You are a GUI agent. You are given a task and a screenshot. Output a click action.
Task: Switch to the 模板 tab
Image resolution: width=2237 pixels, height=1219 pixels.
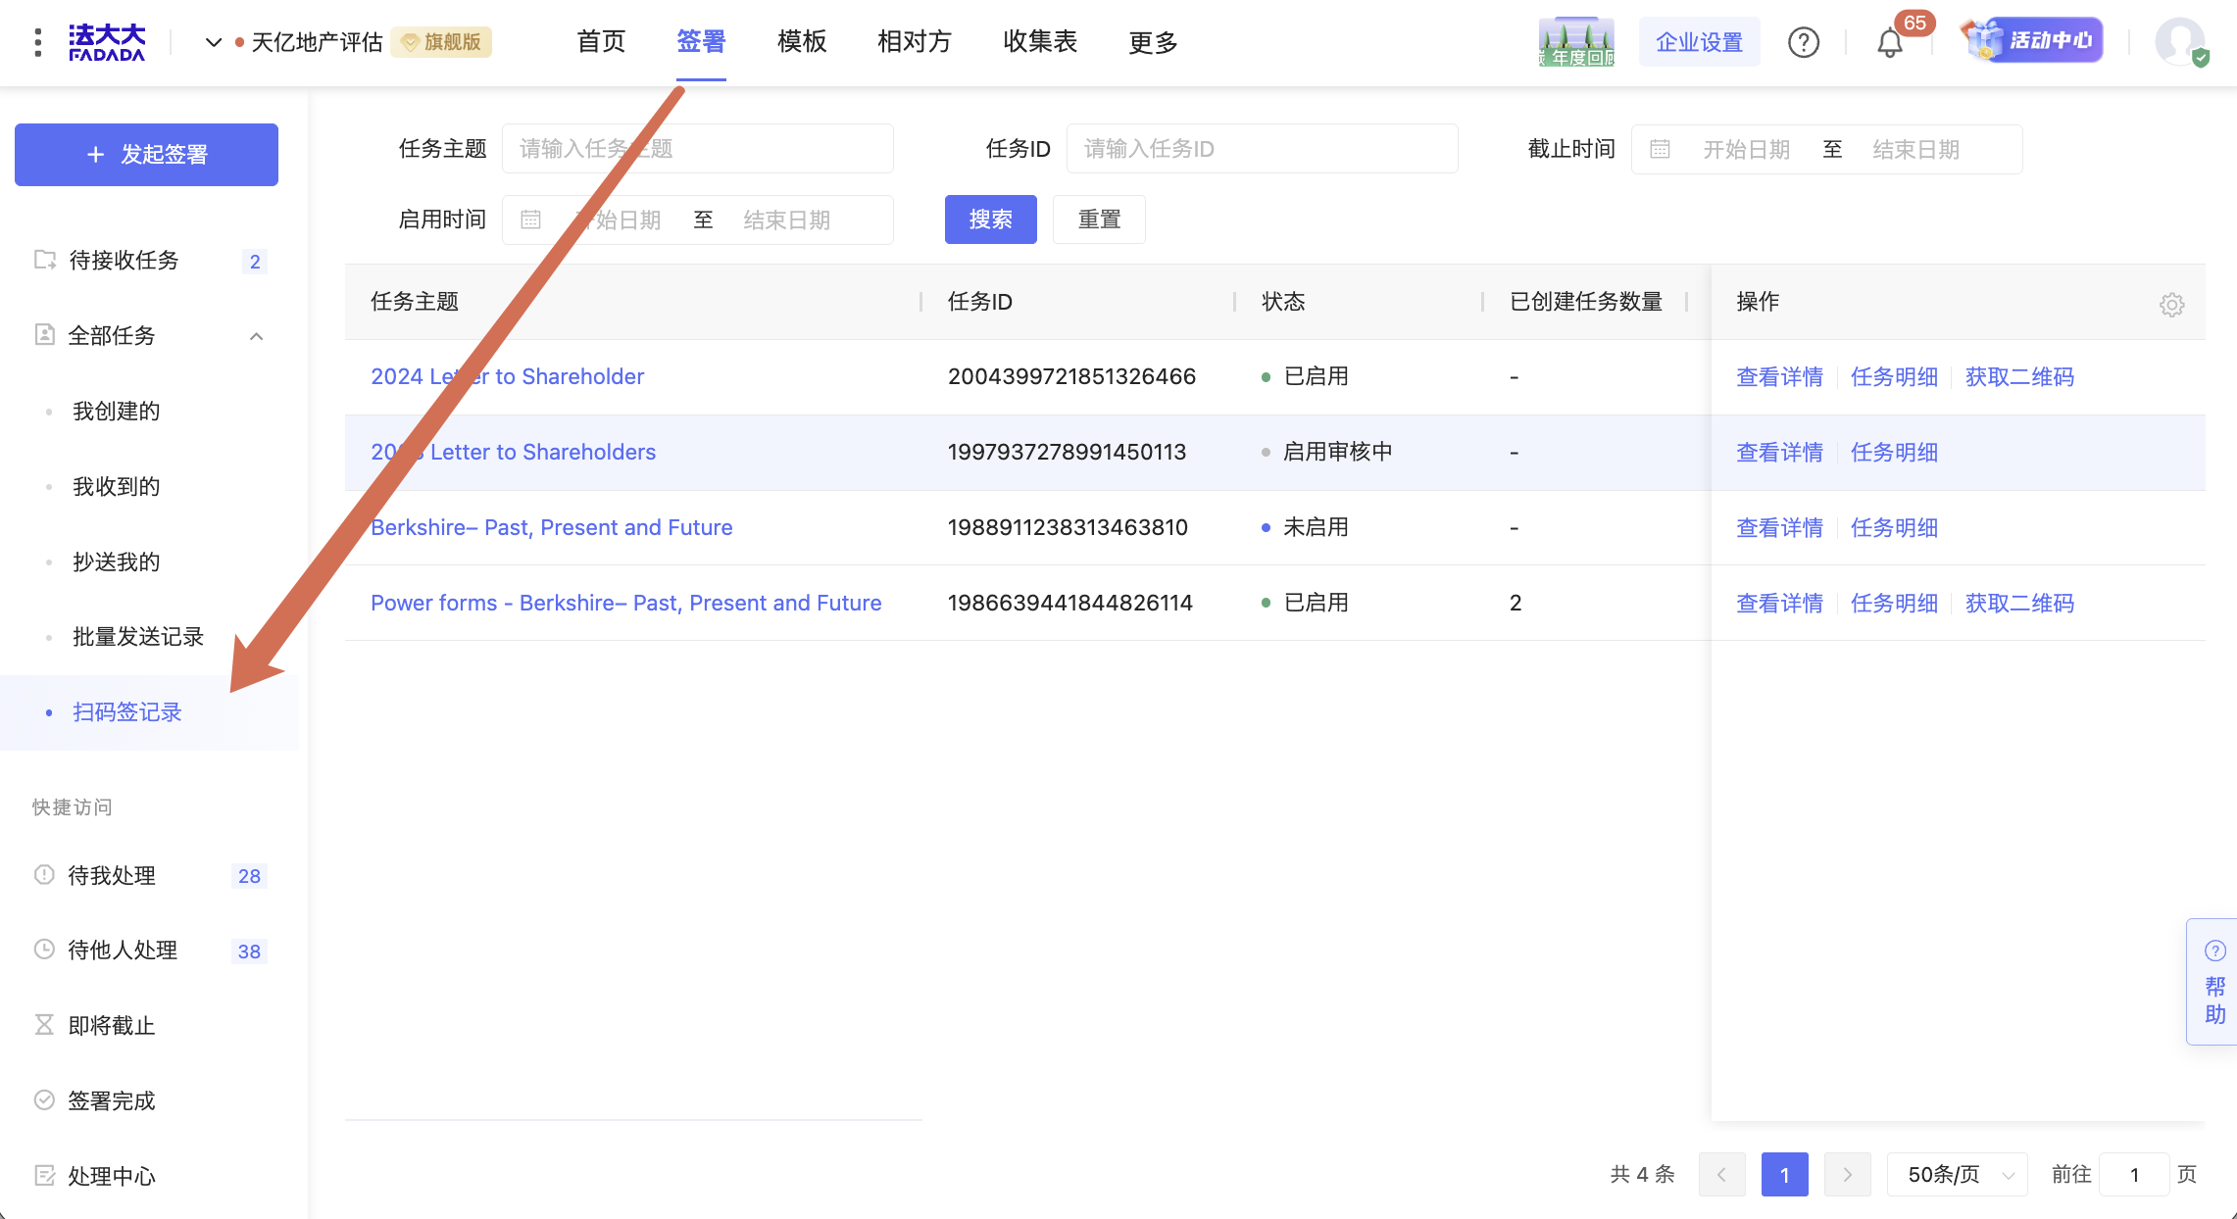point(801,41)
